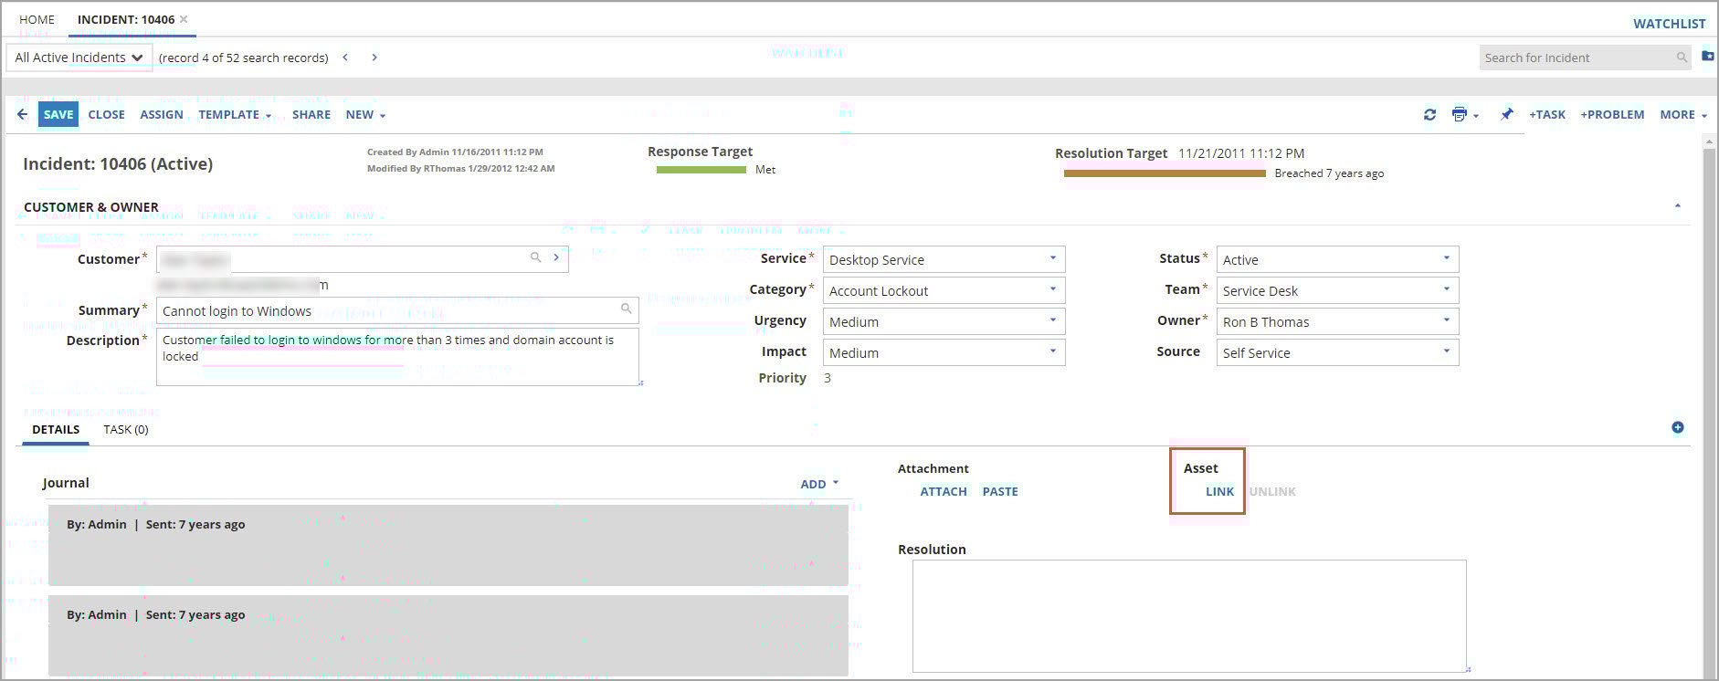Screen dimensions: 1719x681
Task: Click the Link option under Asset
Action: click(x=1219, y=491)
